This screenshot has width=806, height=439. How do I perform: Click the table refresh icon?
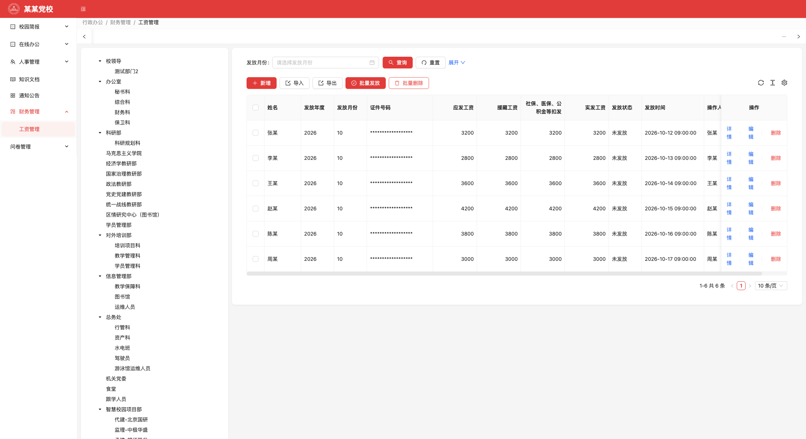click(761, 83)
